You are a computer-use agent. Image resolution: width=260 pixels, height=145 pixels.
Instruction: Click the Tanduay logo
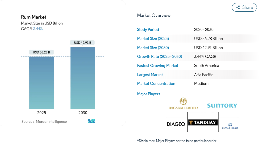(203, 122)
